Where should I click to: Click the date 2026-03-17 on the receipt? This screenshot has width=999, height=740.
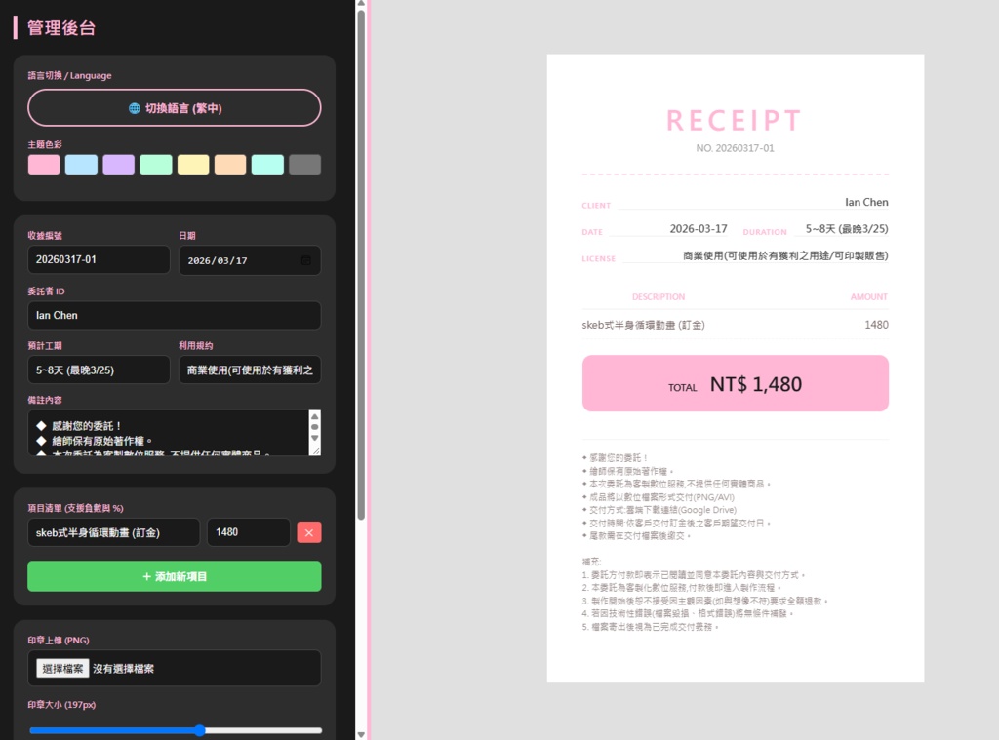coord(699,228)
